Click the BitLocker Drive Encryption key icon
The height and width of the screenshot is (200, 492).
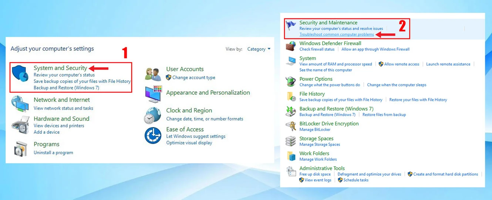[291, 126]
